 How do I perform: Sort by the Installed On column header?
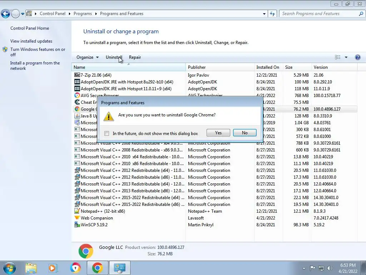point(268,67)
